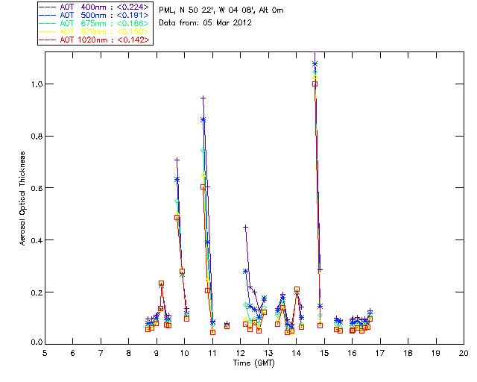Click the station text 'PML, N 50 22', W 04 08', Alt 0m'
The image size is (477, 382).
[x=221, y=10]
